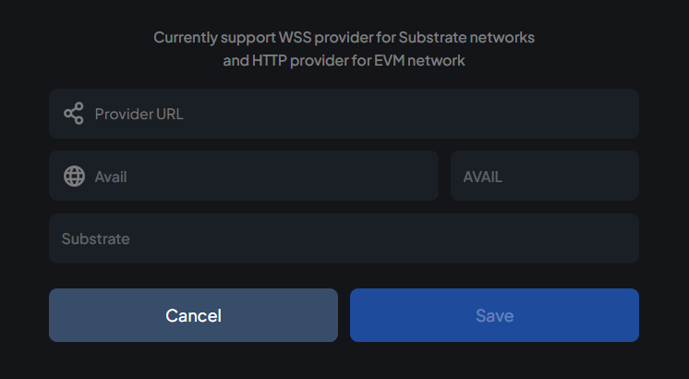Click the share-nodes icon in Provider URL field
The height and width of the screenshot is (379, 689).
coord(74,114)
